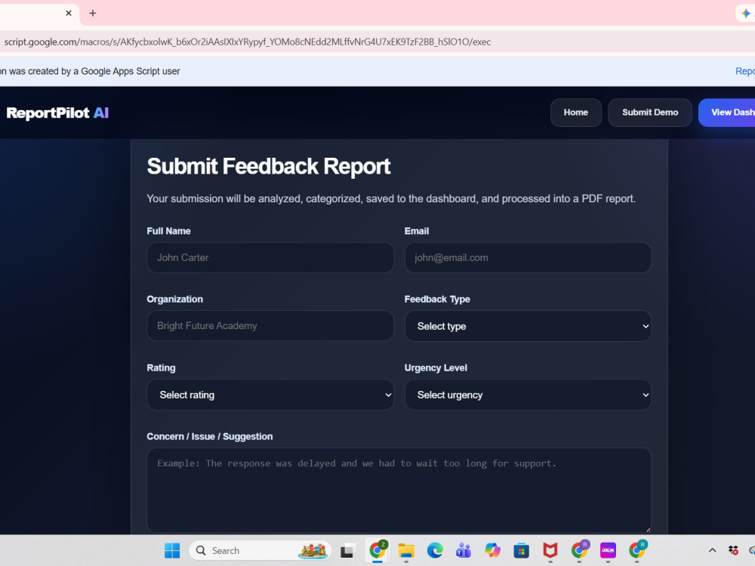Screen dimensions: 755x566
Task: Click the Concern / Issue / Suggestion textarea
Action: click(399, 491)
